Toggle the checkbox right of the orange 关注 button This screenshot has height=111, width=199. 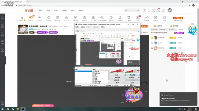[x=142, y=32]
